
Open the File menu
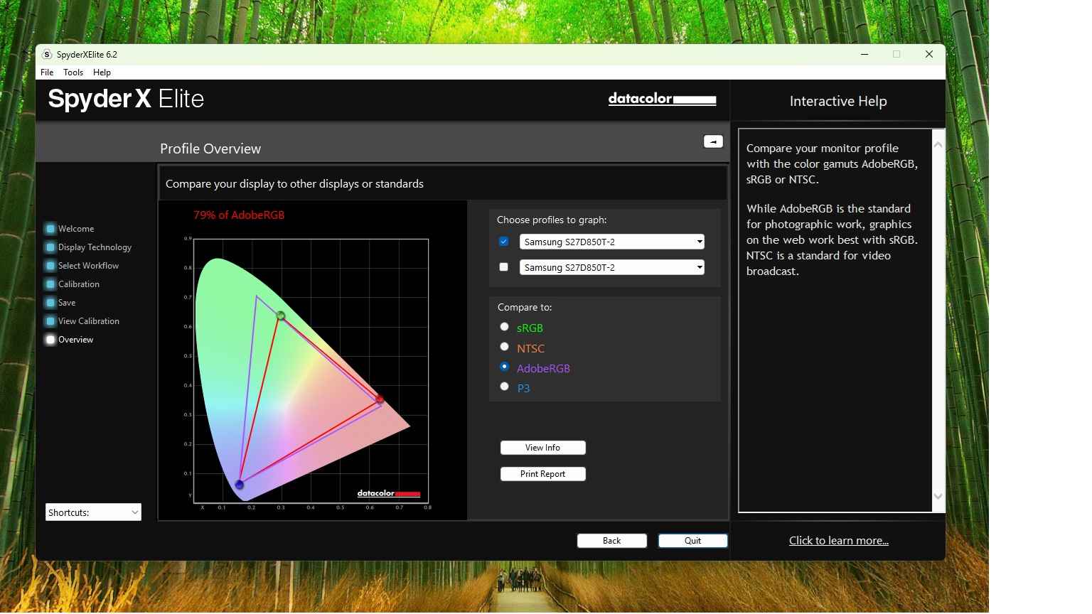click(x=47, y=72)
